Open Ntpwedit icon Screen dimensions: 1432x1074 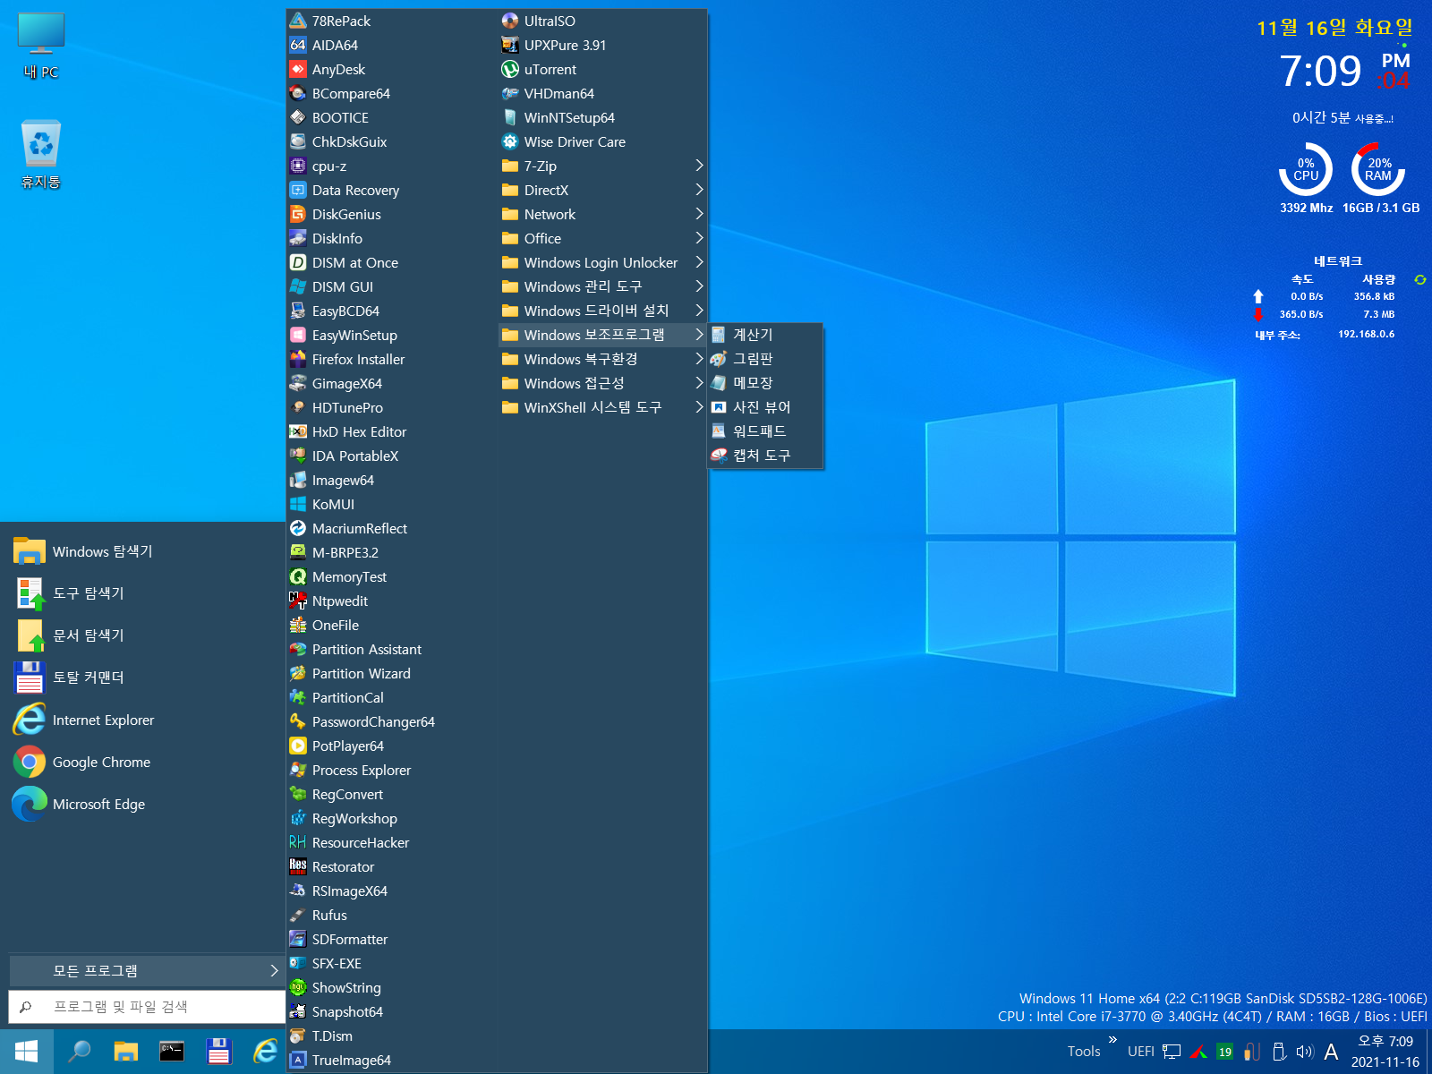298,601
